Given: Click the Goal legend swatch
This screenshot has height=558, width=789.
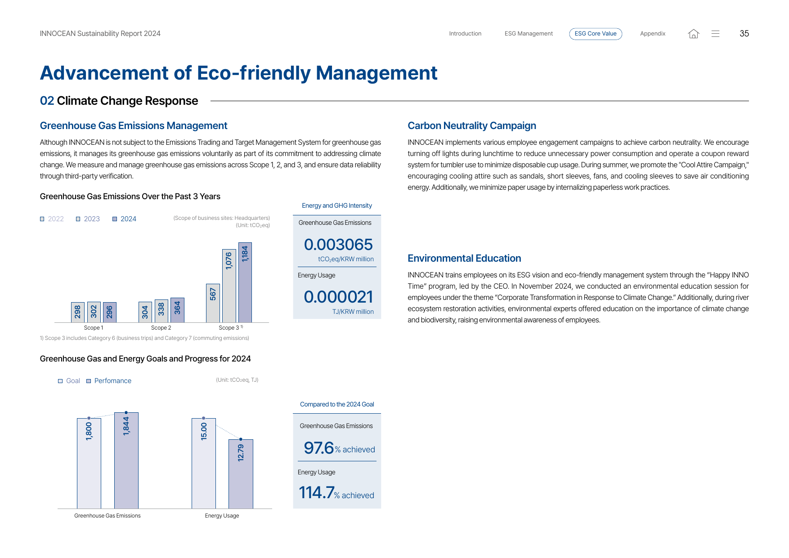Looking at the screenshot, I should (x=60, y=381).
